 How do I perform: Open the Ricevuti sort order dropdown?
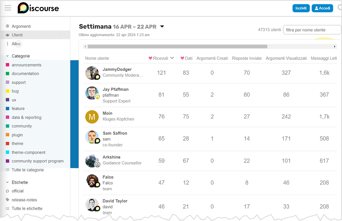tap(171, 58)
